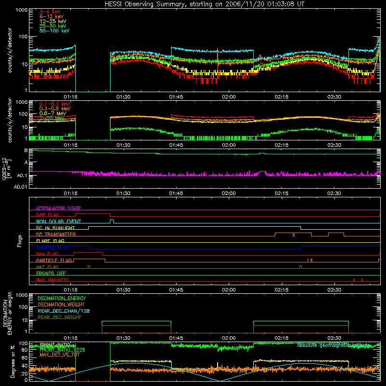Screen dimensions: 386x386
Task: Select the A0.1 tick label on GOES plot
Action: [x=22, y=175]
